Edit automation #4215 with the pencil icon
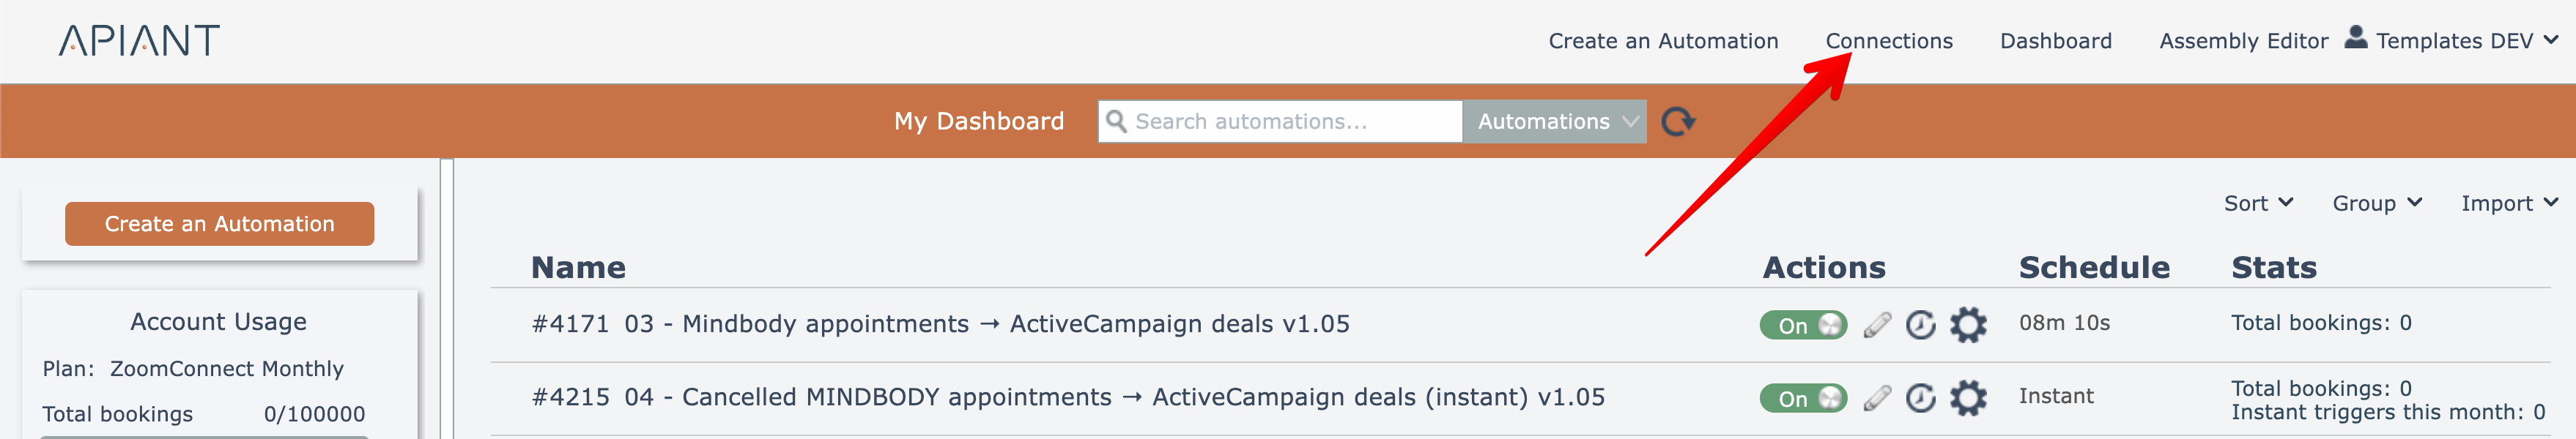 tap(1877, 398)
